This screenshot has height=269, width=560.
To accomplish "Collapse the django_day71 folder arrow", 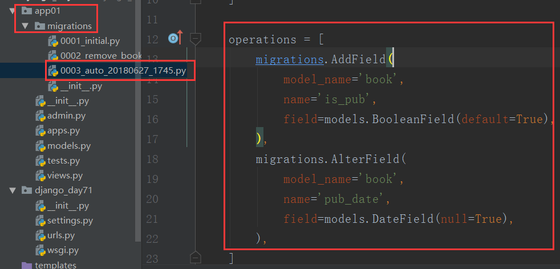I will tap(13, 190).
